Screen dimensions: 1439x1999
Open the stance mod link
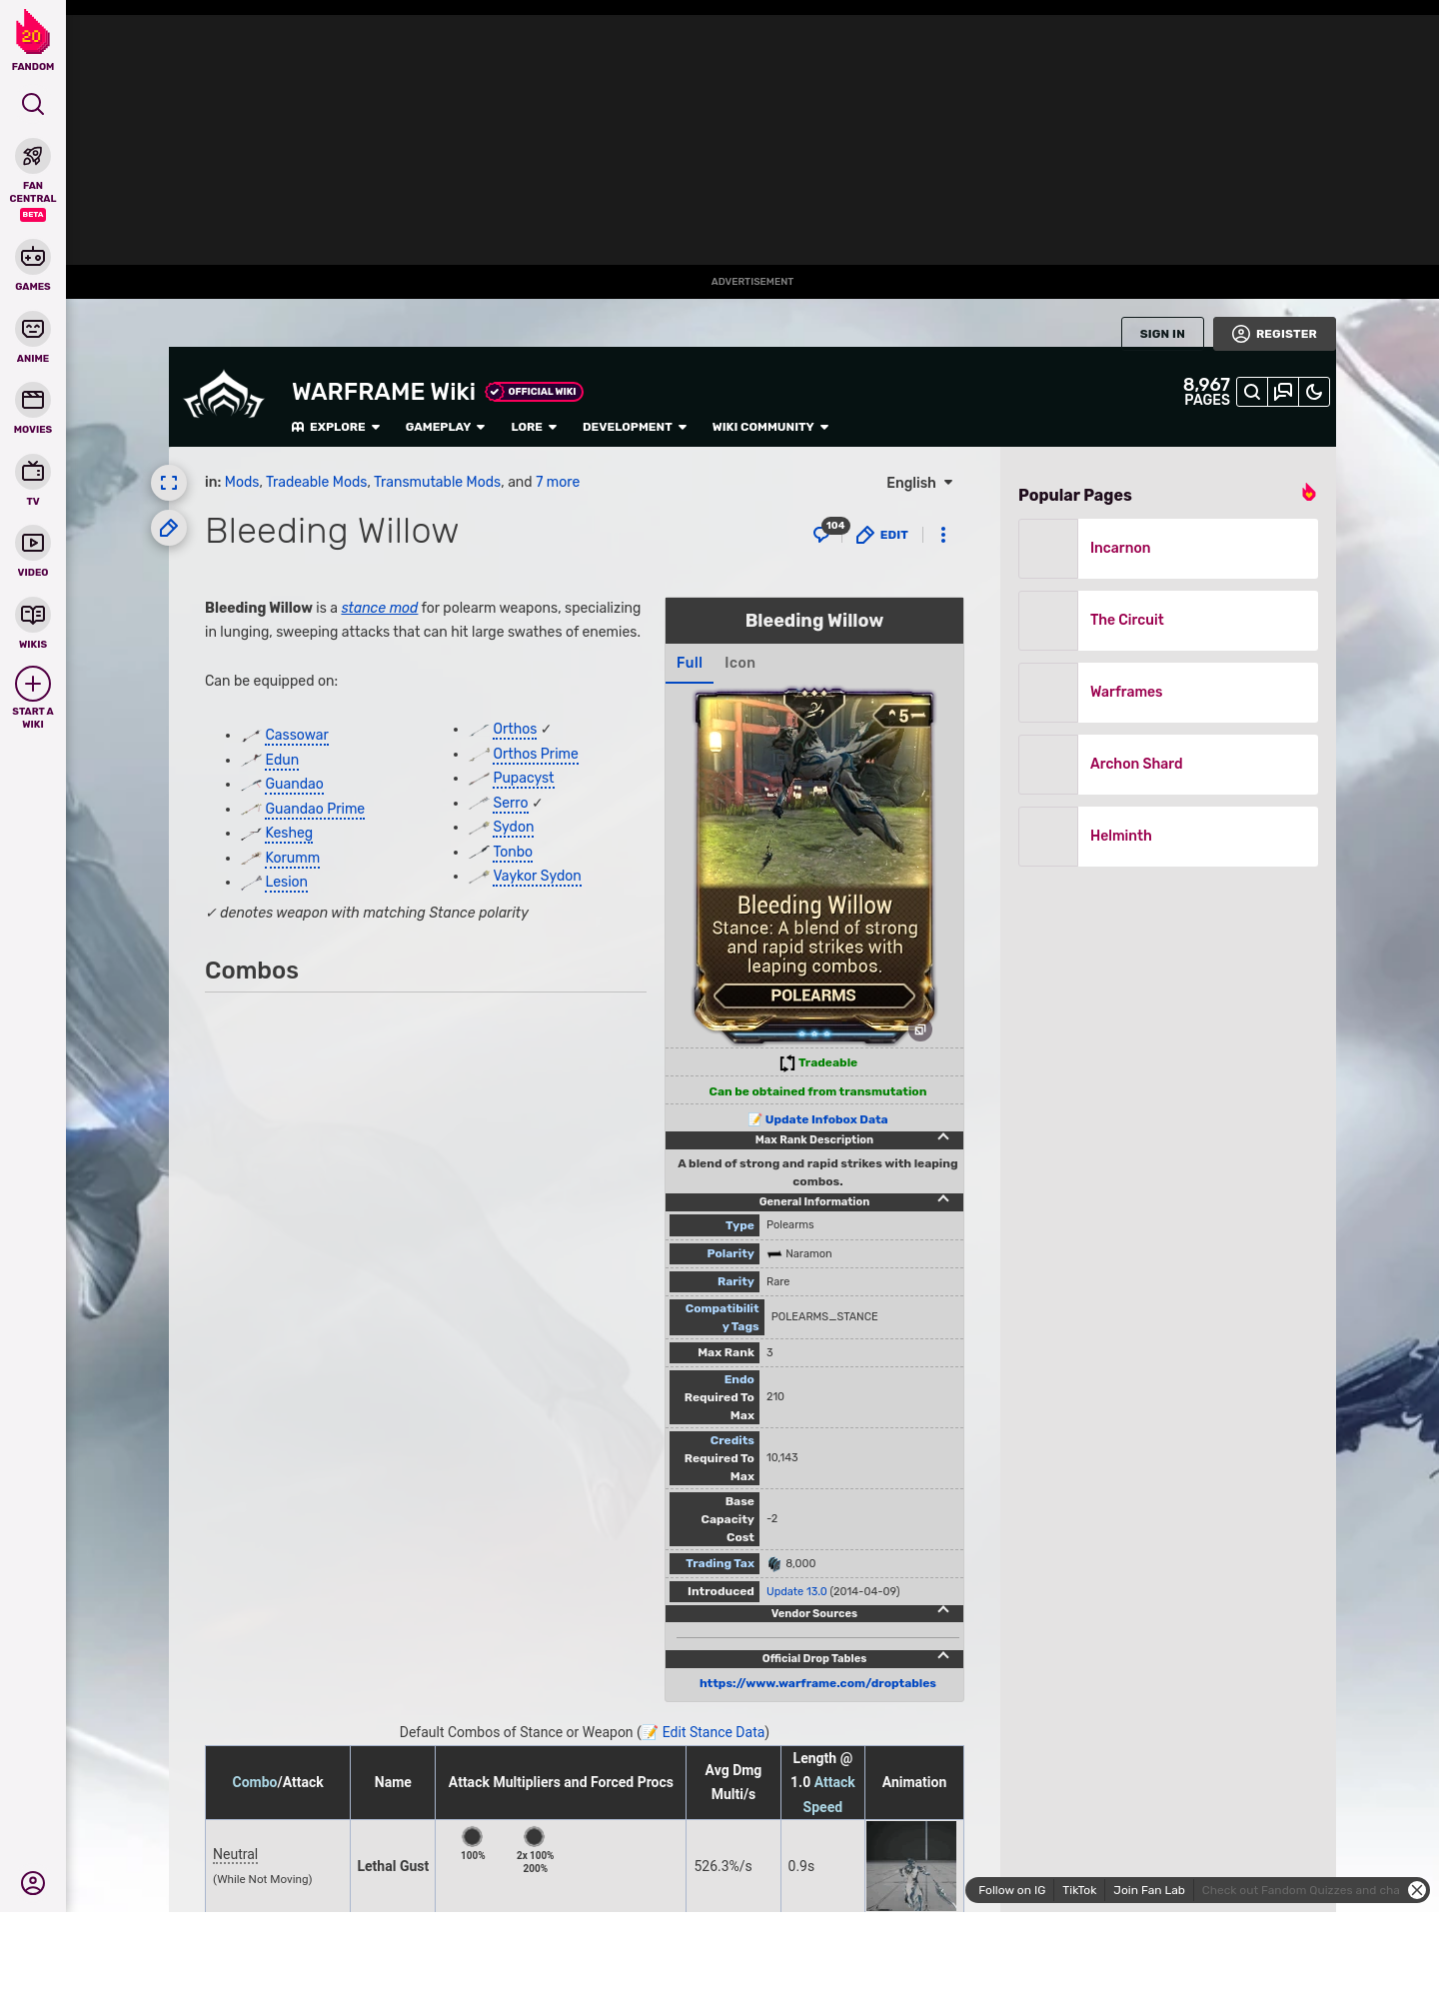click(379, 608)
